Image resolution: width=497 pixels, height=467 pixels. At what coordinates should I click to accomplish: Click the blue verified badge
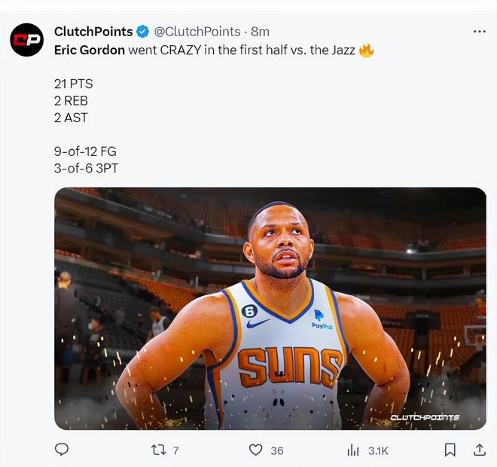coord(142,32)
